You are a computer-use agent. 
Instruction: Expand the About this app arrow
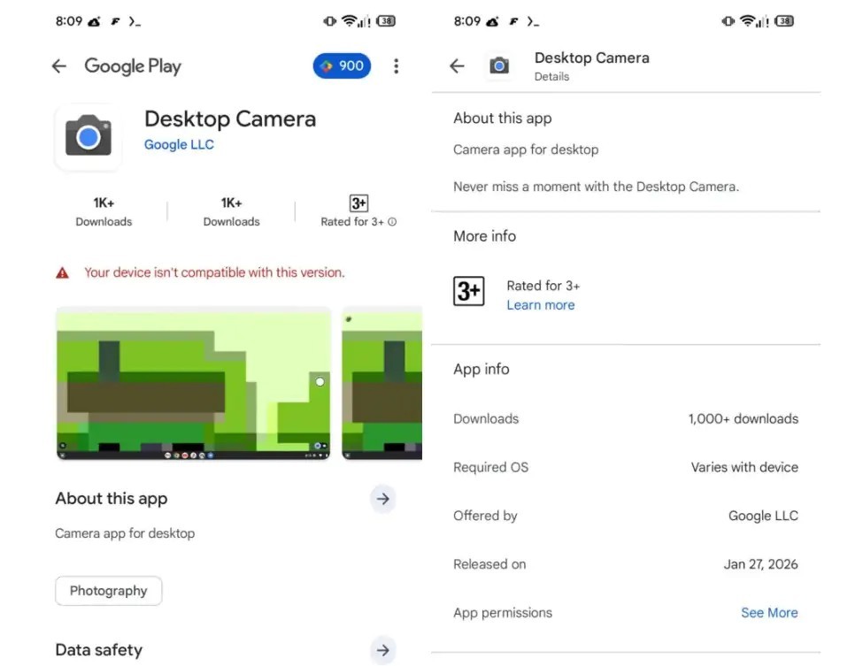tap(382, 499)
